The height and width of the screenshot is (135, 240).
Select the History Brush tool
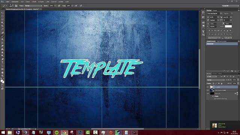click(x=2, y=42)
